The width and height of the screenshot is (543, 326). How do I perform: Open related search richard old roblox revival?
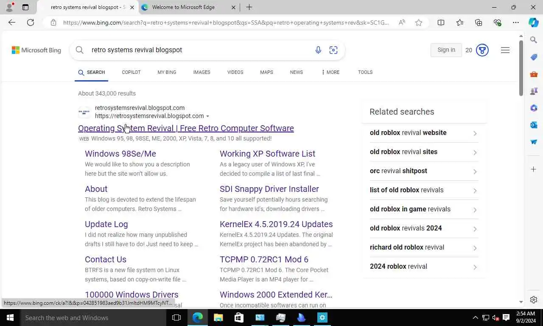pos(424,247)
